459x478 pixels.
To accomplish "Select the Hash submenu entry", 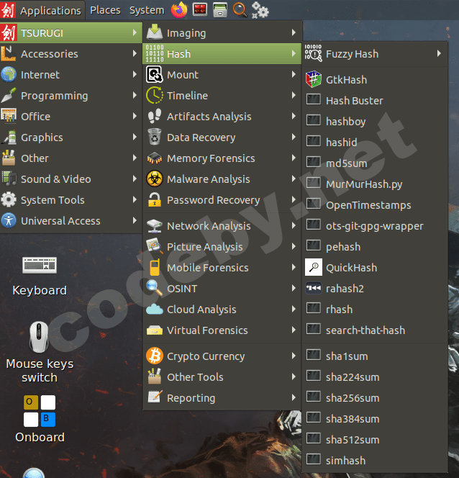I will tap(222, 54).
